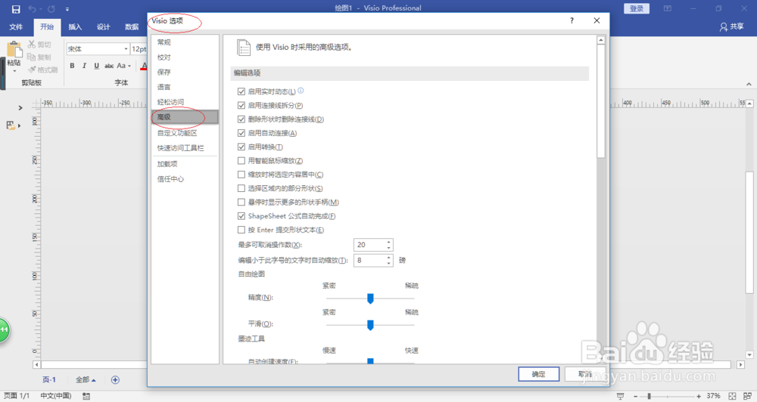
Task: Decrease the auto-zoom text size spinner
Action: tap(388, 263)
